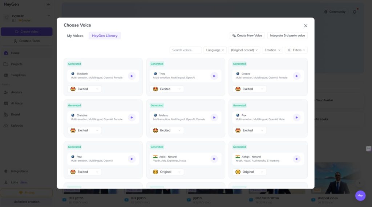This screenshot has width=372, height=207.
Task: Select the Christine voice name
Action: click(82, 115)
